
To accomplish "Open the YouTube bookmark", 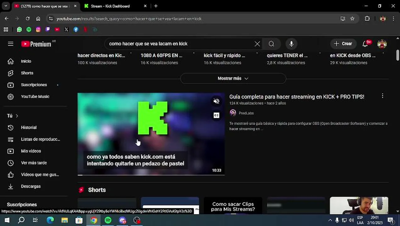I will point(57,30).
